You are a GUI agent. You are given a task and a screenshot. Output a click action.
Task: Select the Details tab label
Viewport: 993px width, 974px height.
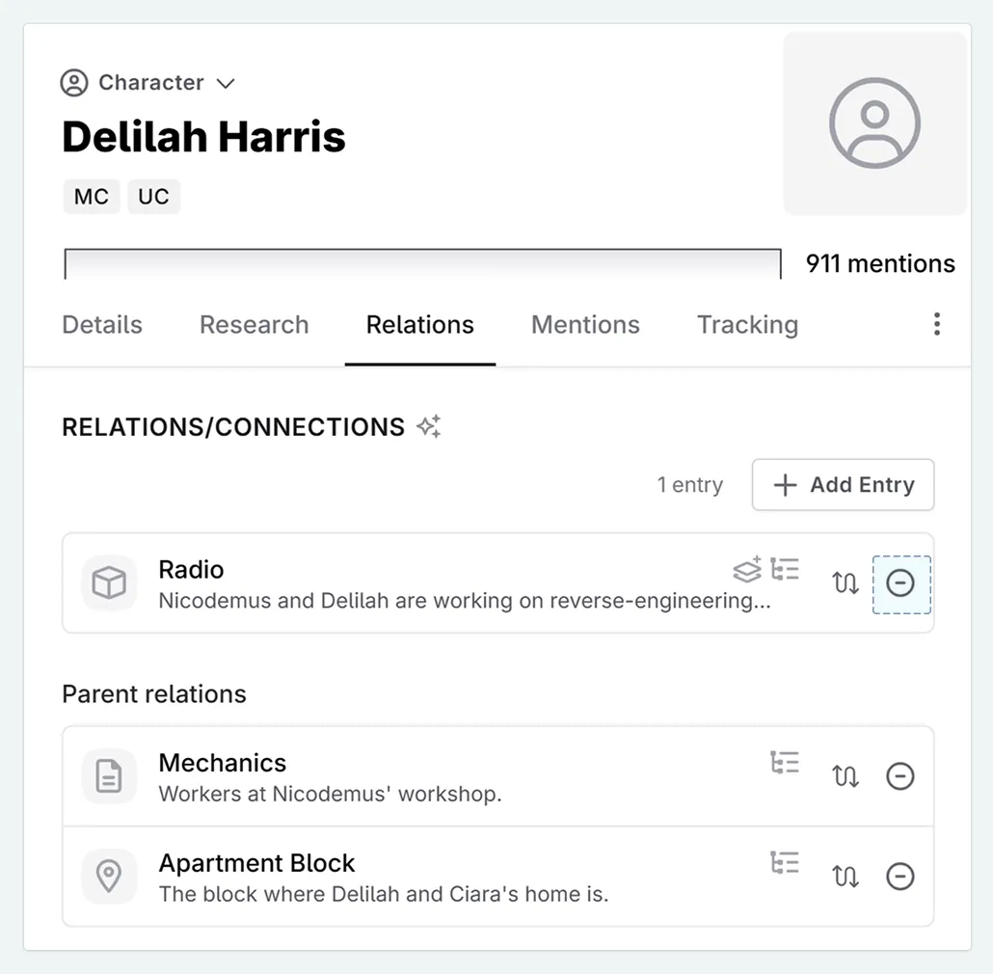click(101, 325)
